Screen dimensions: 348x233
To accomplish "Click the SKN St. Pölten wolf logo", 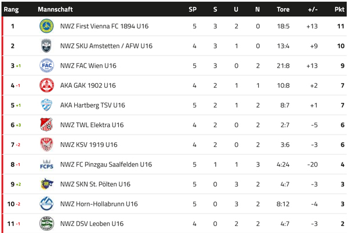I will (46, 184).
